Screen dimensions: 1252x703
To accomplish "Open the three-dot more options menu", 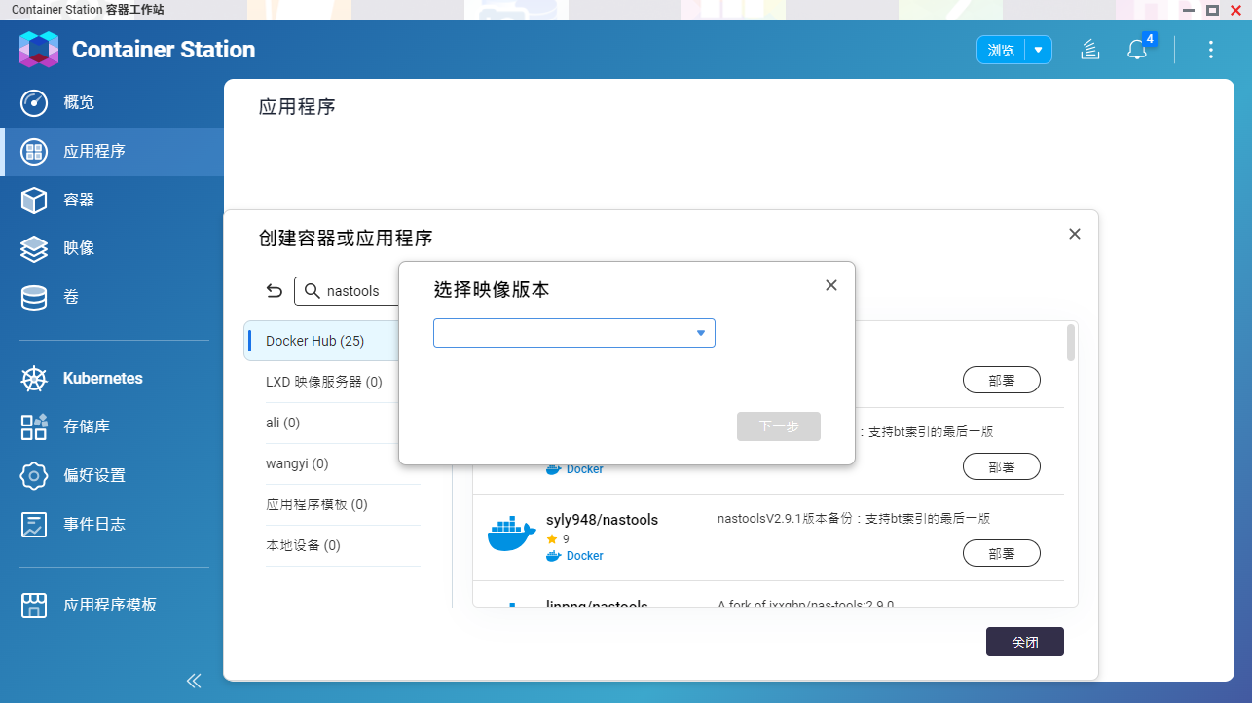I will click(1211, 50).
